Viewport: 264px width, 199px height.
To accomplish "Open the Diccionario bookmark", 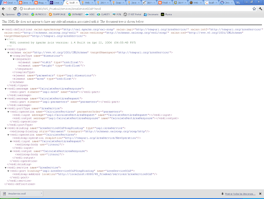I will [x=151, y=14].
